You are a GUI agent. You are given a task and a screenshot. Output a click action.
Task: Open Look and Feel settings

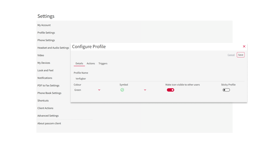click(x=45, y=70)
